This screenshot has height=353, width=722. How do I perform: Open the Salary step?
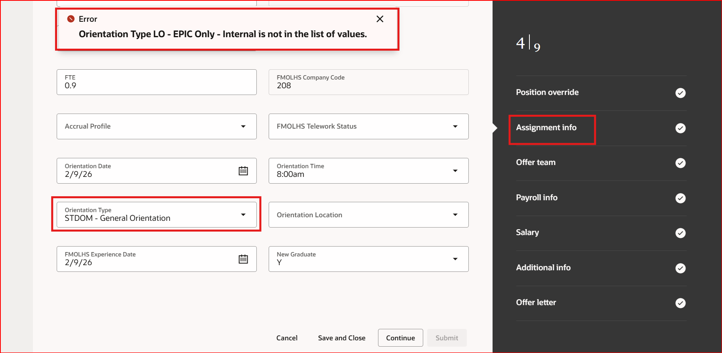pos(527,232)
